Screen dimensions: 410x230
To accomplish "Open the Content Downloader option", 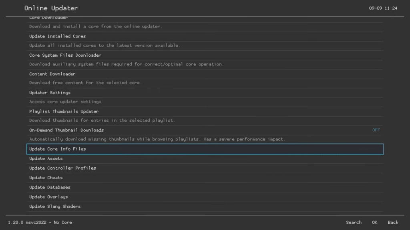I will [52, 74].
